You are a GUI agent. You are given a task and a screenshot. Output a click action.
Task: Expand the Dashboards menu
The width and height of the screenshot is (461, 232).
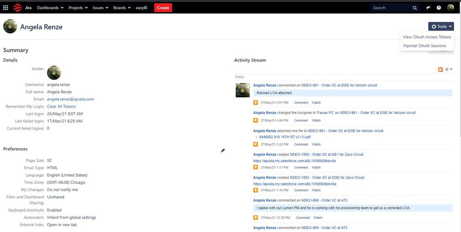point(50,8)
